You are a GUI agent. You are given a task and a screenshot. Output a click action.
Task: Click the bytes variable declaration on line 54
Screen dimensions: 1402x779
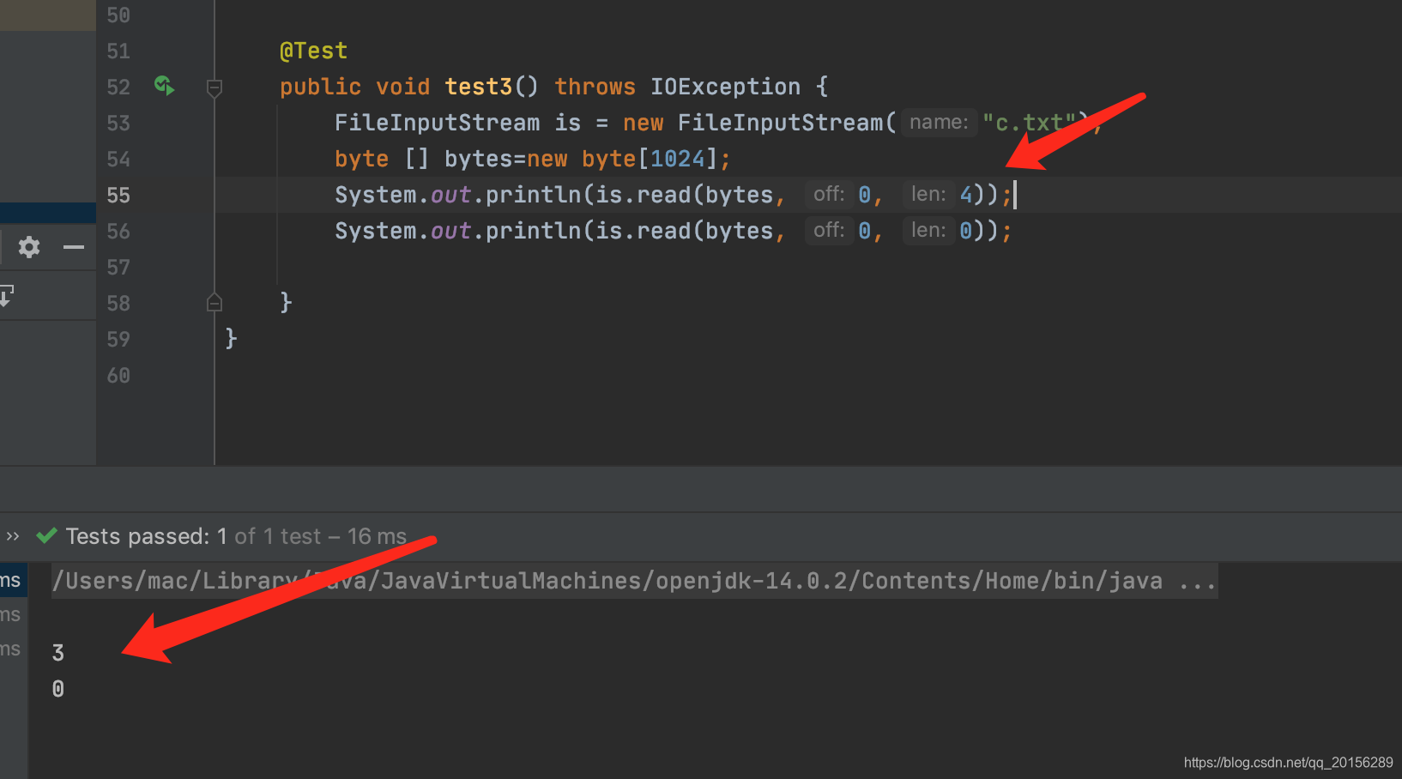pyautogui.click(x=478, y=159)
